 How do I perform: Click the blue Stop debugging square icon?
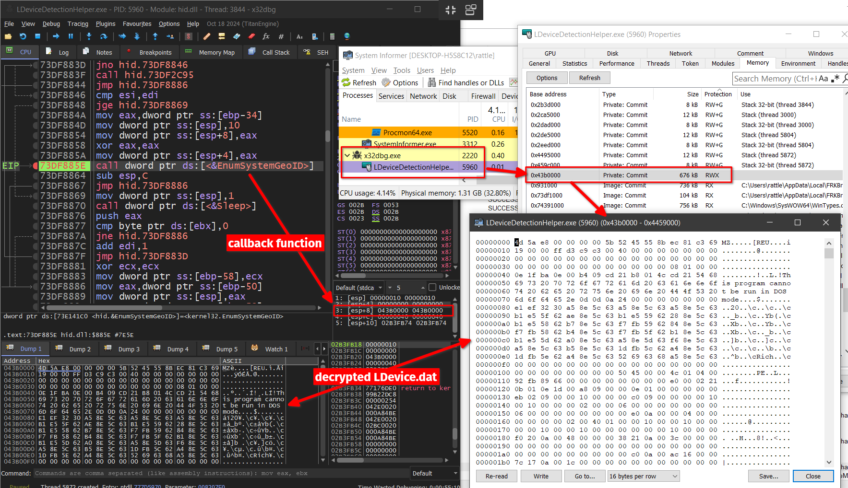[37, 36]
